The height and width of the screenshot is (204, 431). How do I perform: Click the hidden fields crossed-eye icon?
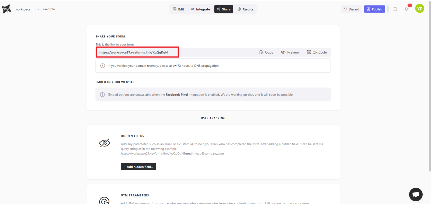coord(105,143)
